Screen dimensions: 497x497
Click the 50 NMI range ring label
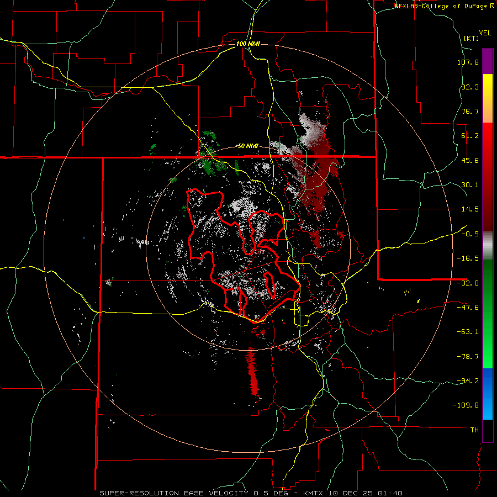(248, 146)
